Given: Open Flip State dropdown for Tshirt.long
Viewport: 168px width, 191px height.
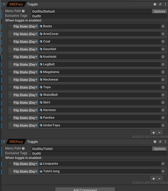Looking at the screenshot, I should click(x=26, y=172).
